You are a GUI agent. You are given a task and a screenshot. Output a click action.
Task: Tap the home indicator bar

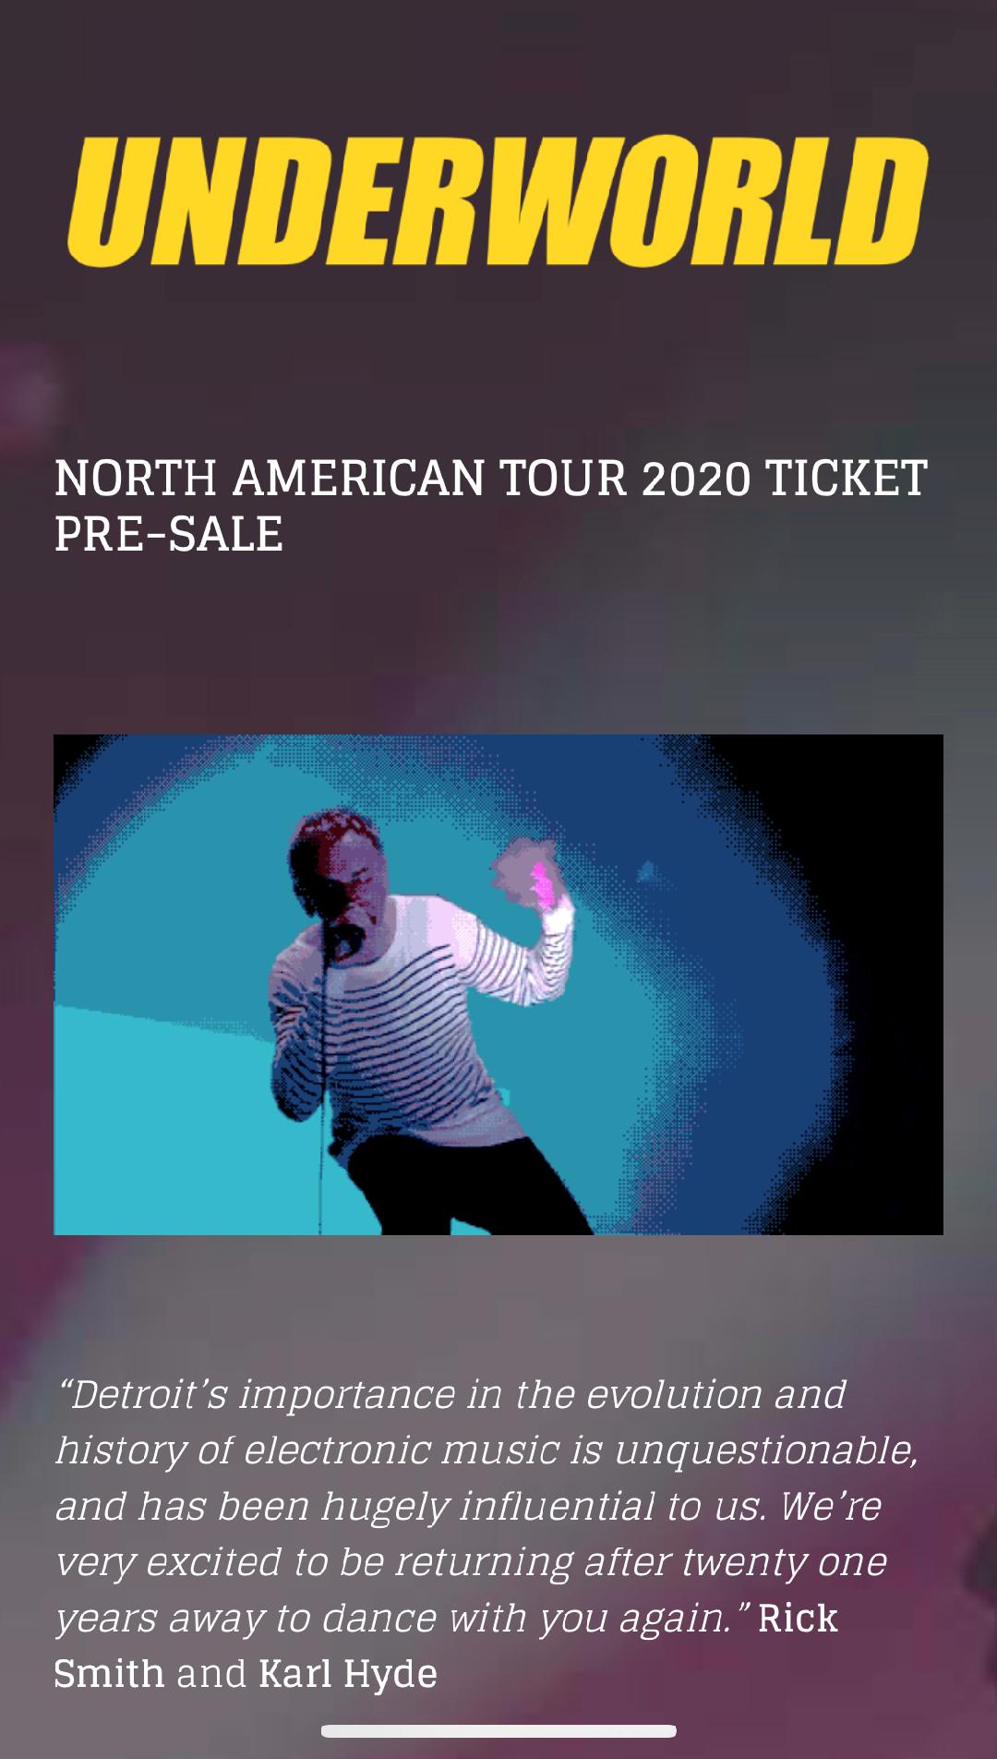coord(498,1731)
